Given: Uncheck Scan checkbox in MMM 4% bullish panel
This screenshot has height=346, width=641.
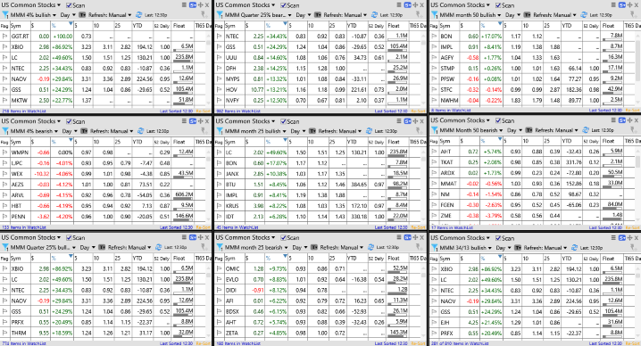Looking at the screenshot, I should point(69,5).
